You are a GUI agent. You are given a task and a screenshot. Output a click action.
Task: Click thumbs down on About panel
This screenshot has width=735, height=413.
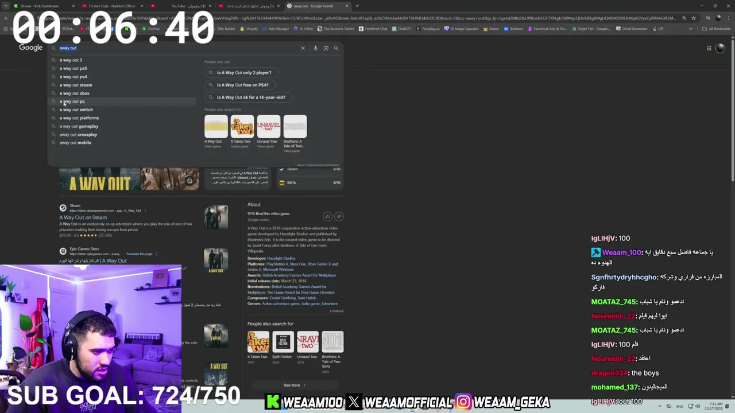tap(339, 216)
